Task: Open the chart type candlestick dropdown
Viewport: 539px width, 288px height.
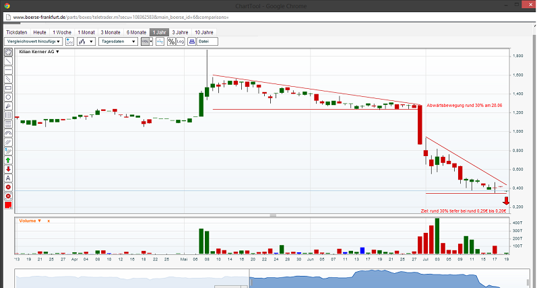Action: pyautogui.click(x=86, y=42)
